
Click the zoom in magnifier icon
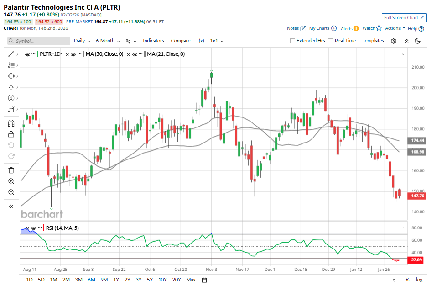(11, 181)
